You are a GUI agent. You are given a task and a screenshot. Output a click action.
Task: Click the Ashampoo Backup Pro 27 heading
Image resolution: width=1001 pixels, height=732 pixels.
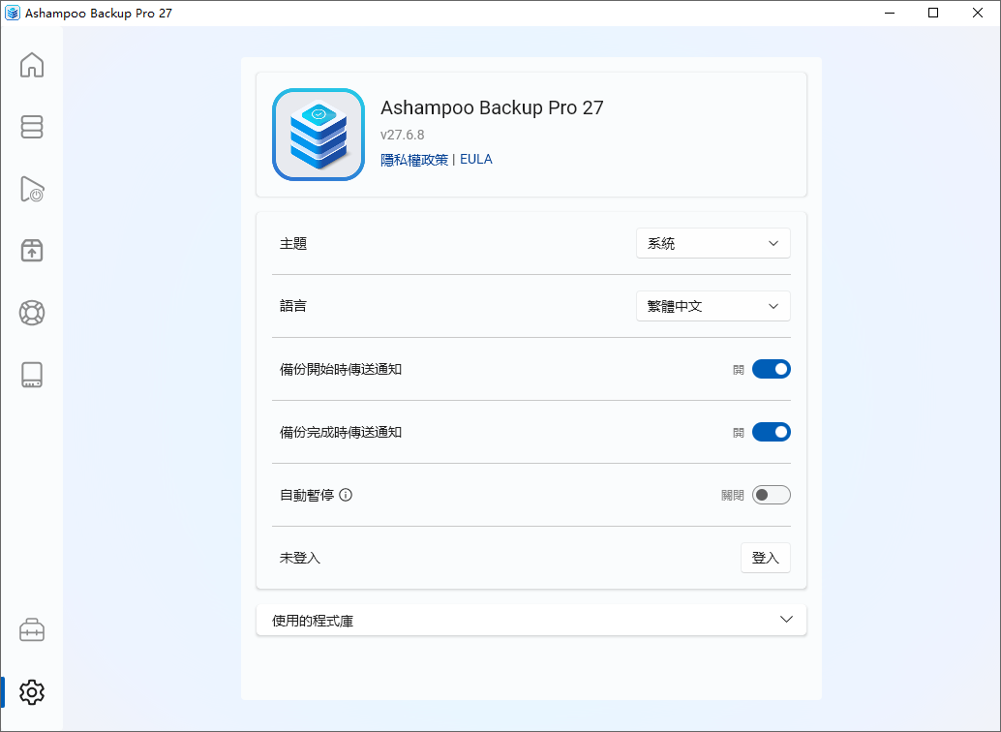(x=492, y=107)
